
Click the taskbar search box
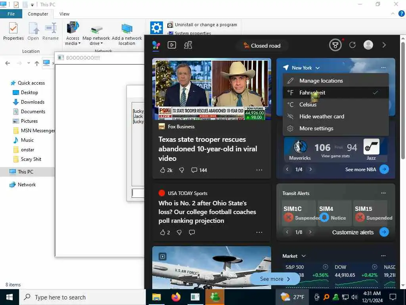point(82,297)
